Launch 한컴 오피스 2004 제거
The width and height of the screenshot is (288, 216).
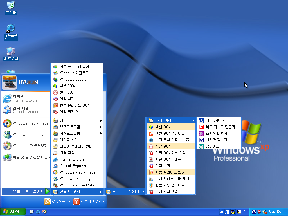pos(171,179)
